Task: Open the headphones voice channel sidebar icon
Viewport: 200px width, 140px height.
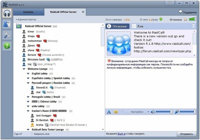Action: 7,13
